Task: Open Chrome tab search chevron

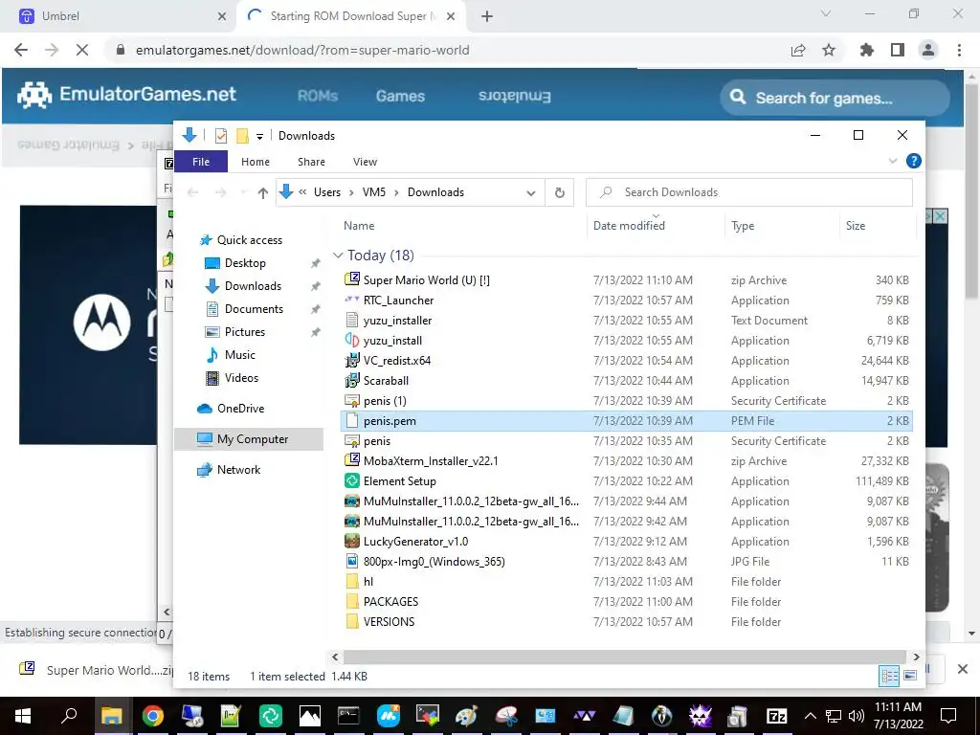Action: (826, 13)
